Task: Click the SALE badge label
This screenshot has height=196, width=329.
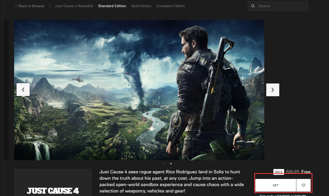Action: coord(279,172)
